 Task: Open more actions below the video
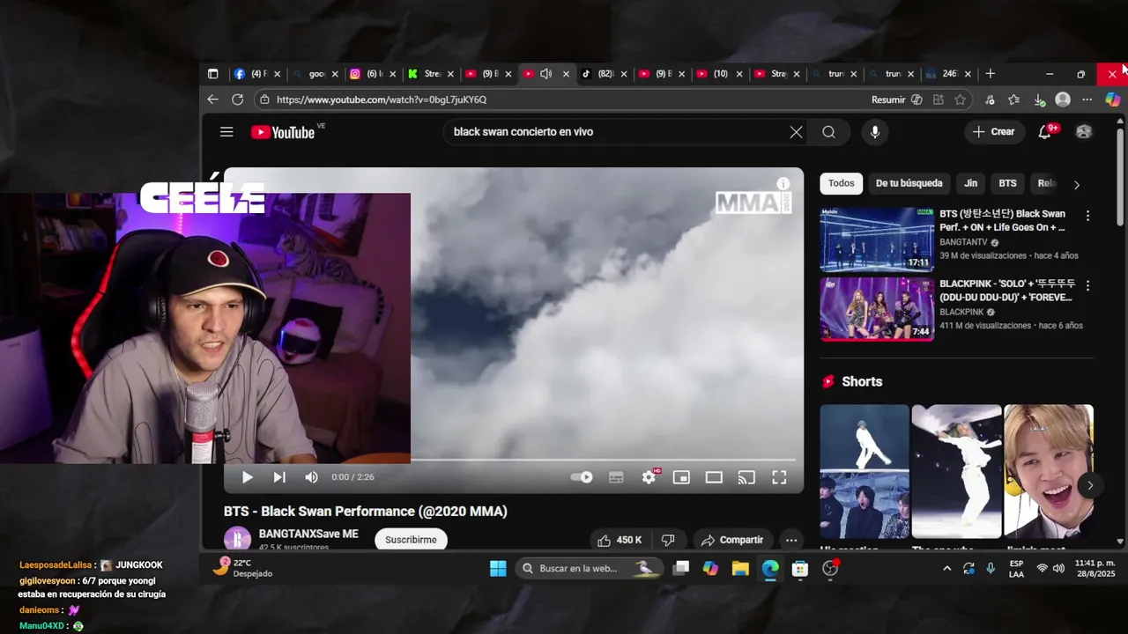pos(791,540)
